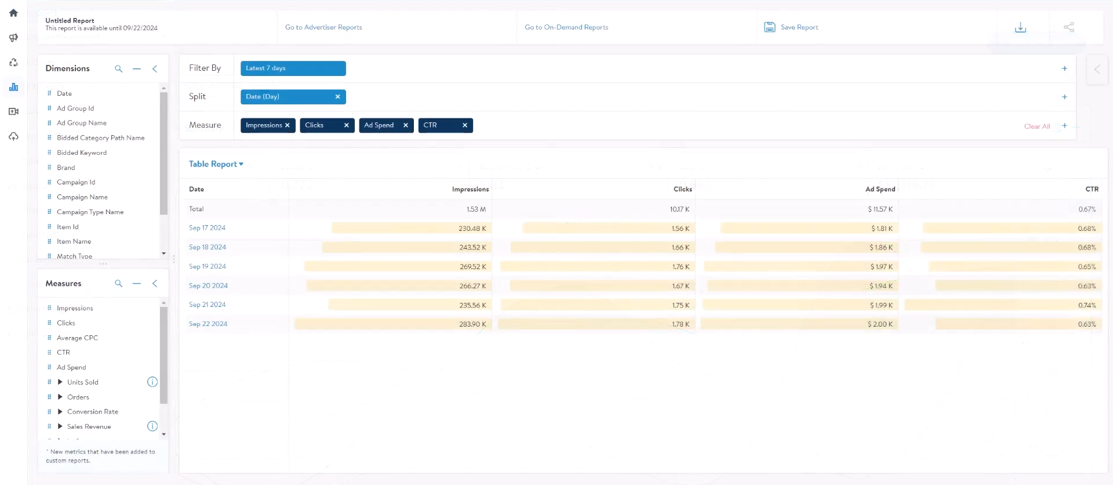Click the Save Report button
The width and height of the screenshot is (1113, 485).
pos(792,27)
